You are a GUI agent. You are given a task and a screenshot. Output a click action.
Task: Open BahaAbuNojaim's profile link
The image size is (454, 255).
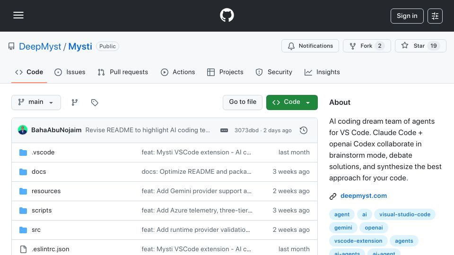click(56, 130)
